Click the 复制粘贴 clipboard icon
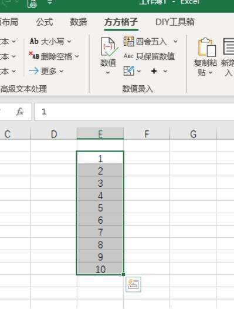The width and height of the screenshot is (234, 309). [x=206, y=47]
